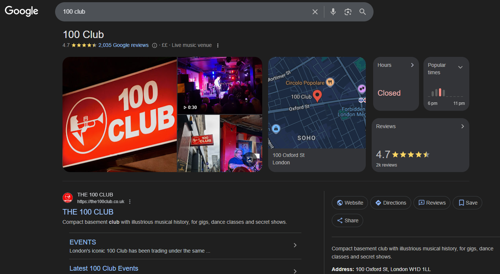500x274 pixels.
Task: Collapse the Popular times dropdown
Action: point(460,67)
